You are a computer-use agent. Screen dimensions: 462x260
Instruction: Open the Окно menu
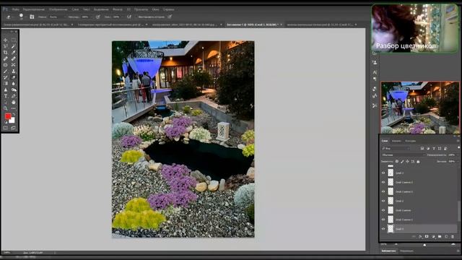[x=155, y=9]
